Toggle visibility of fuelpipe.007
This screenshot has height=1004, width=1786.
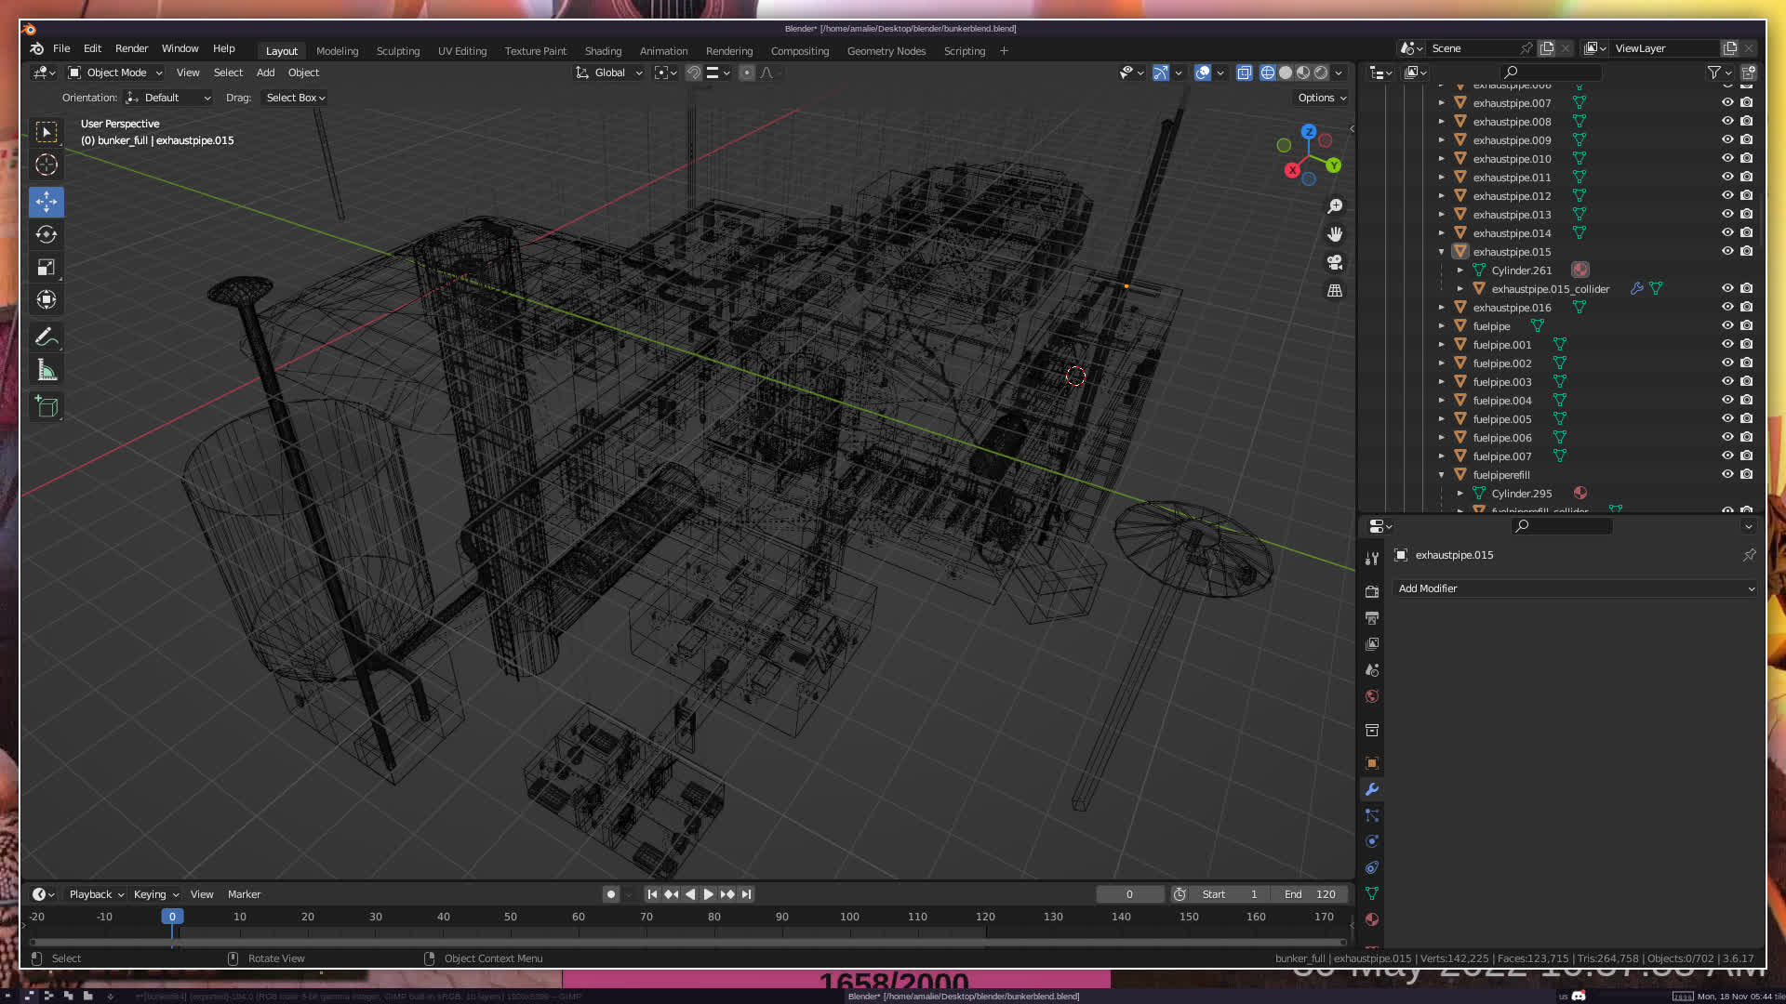(x=1727, y=456)
